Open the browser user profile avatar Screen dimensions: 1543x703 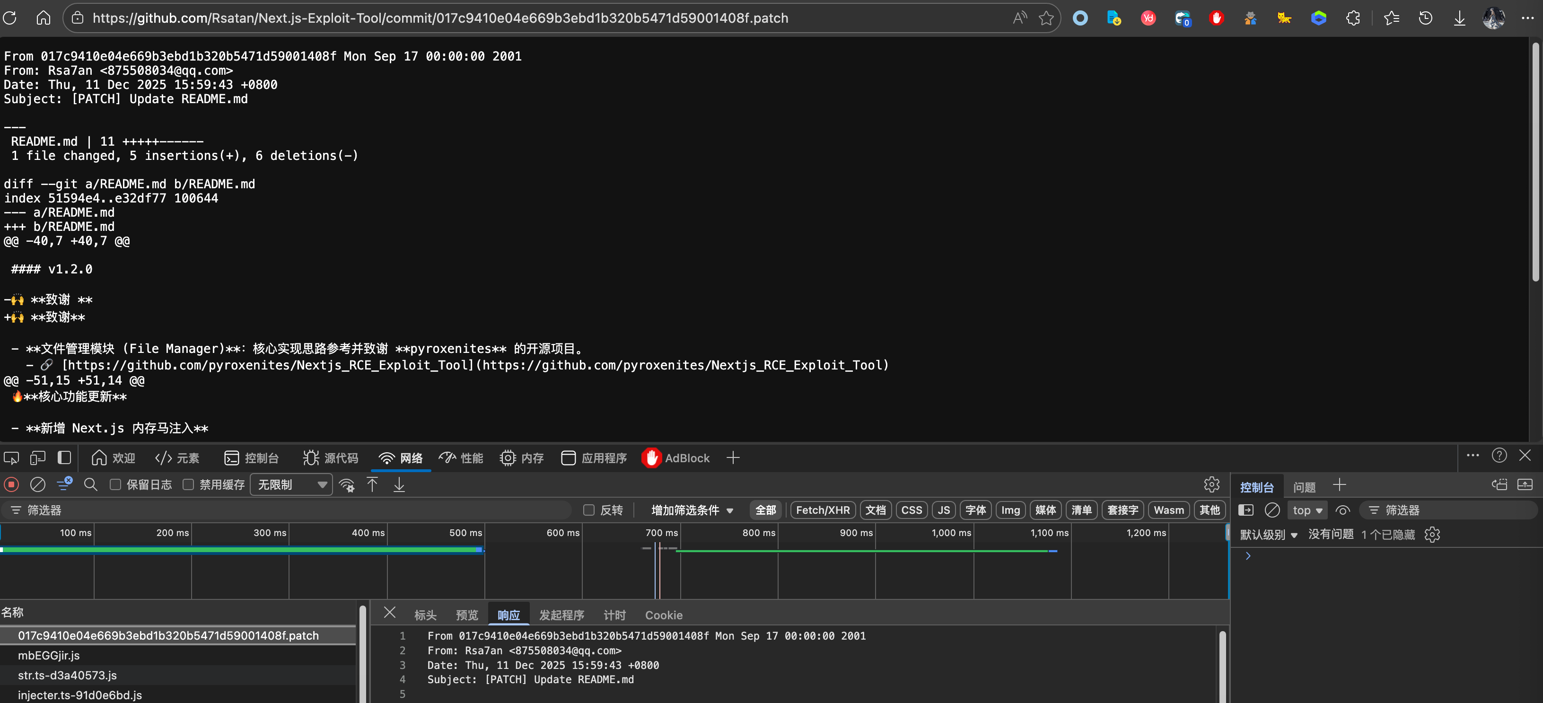[x=1494, y=18]
